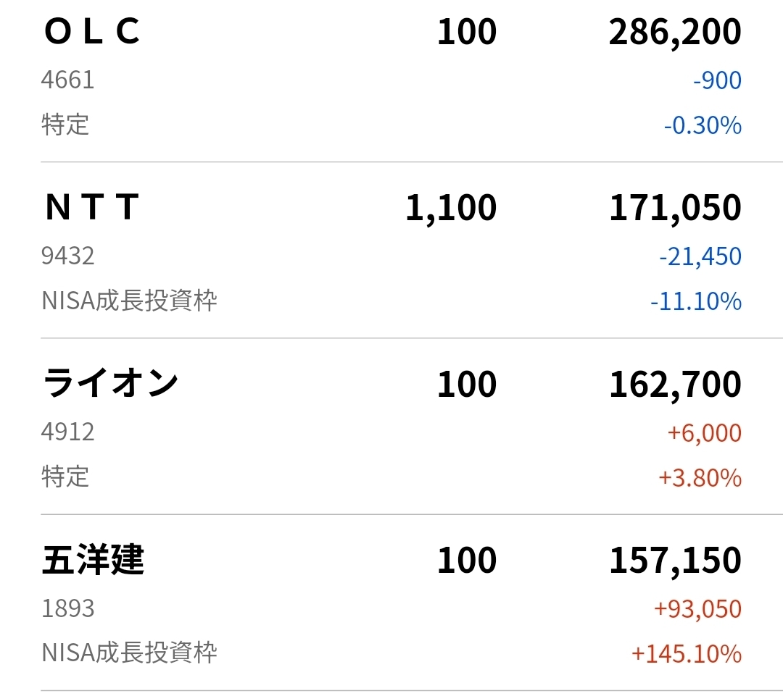
Task: Tap NTT's -11.10% loss percentage
Action: pos(696,301)
